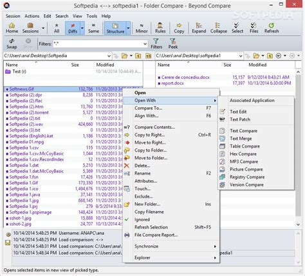Collapse all folders with Collapse
The height and width of the screenshot is (276, 305).
218,28
